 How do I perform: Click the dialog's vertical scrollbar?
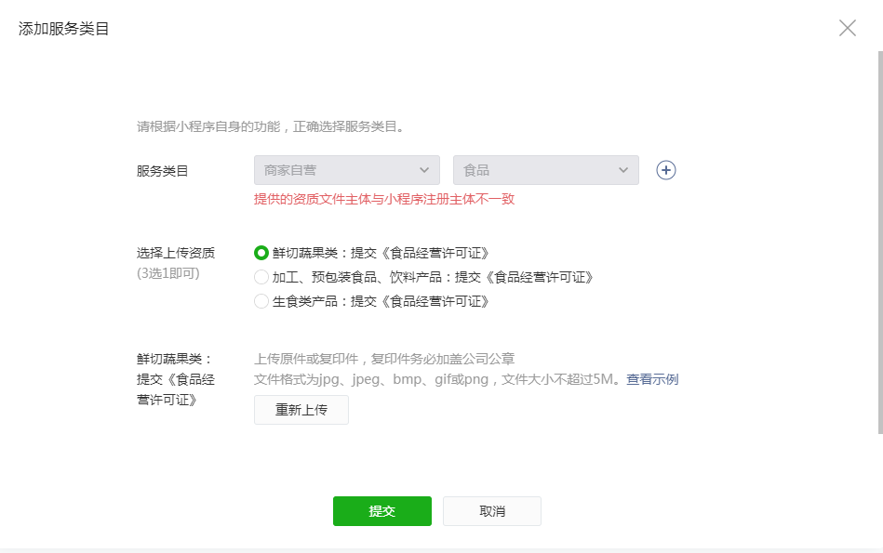coord(880,242)
